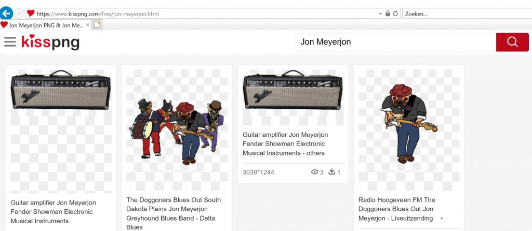Click the red search magnifier button
This screenshot has height=231, width=532.
tap(512, 42)
